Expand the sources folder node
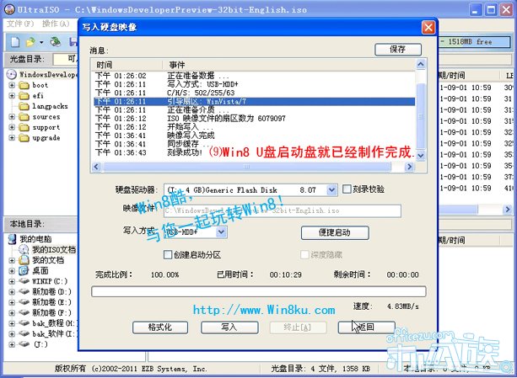 tap(12, 117)
